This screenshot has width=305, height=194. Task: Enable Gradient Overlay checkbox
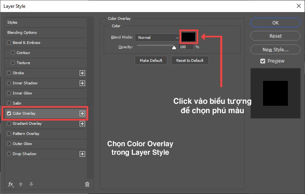(9, 123)
